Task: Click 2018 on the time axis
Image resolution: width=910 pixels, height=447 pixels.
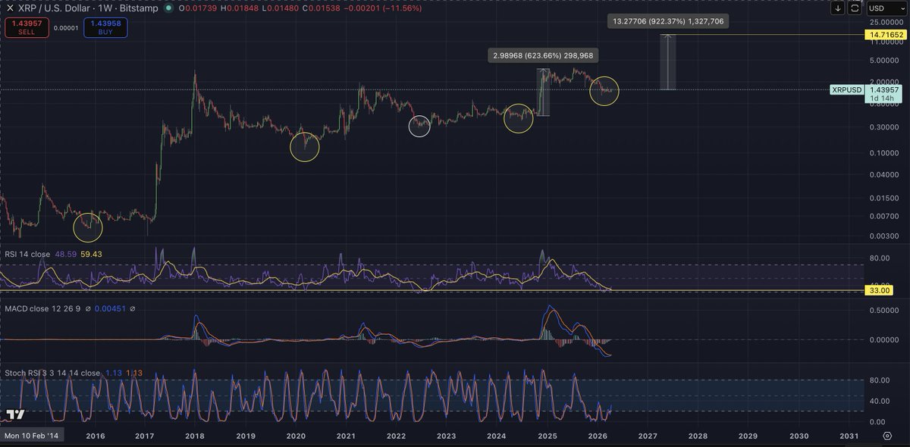Action: coord(195,436)
